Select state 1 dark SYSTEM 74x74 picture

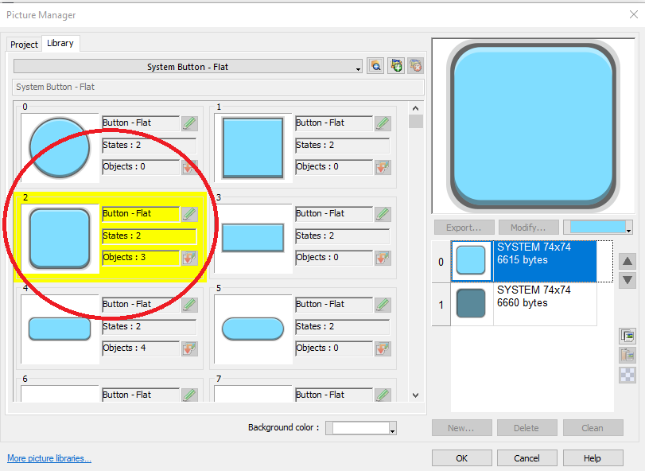point(524,304)
